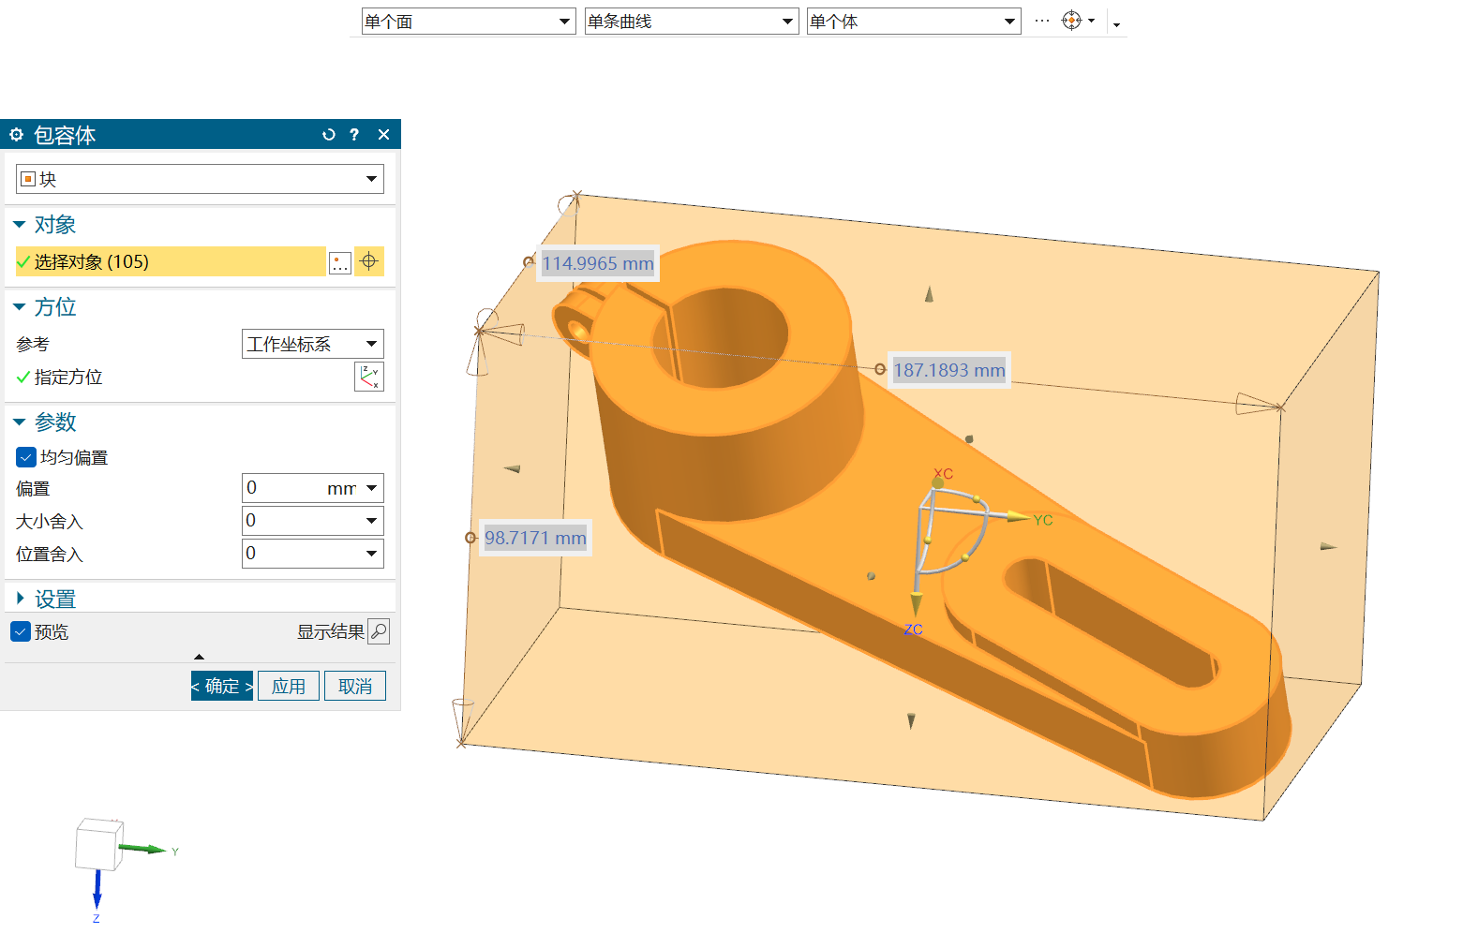Click the snap point target icon in toolbar

click(x=1071, y=21)
